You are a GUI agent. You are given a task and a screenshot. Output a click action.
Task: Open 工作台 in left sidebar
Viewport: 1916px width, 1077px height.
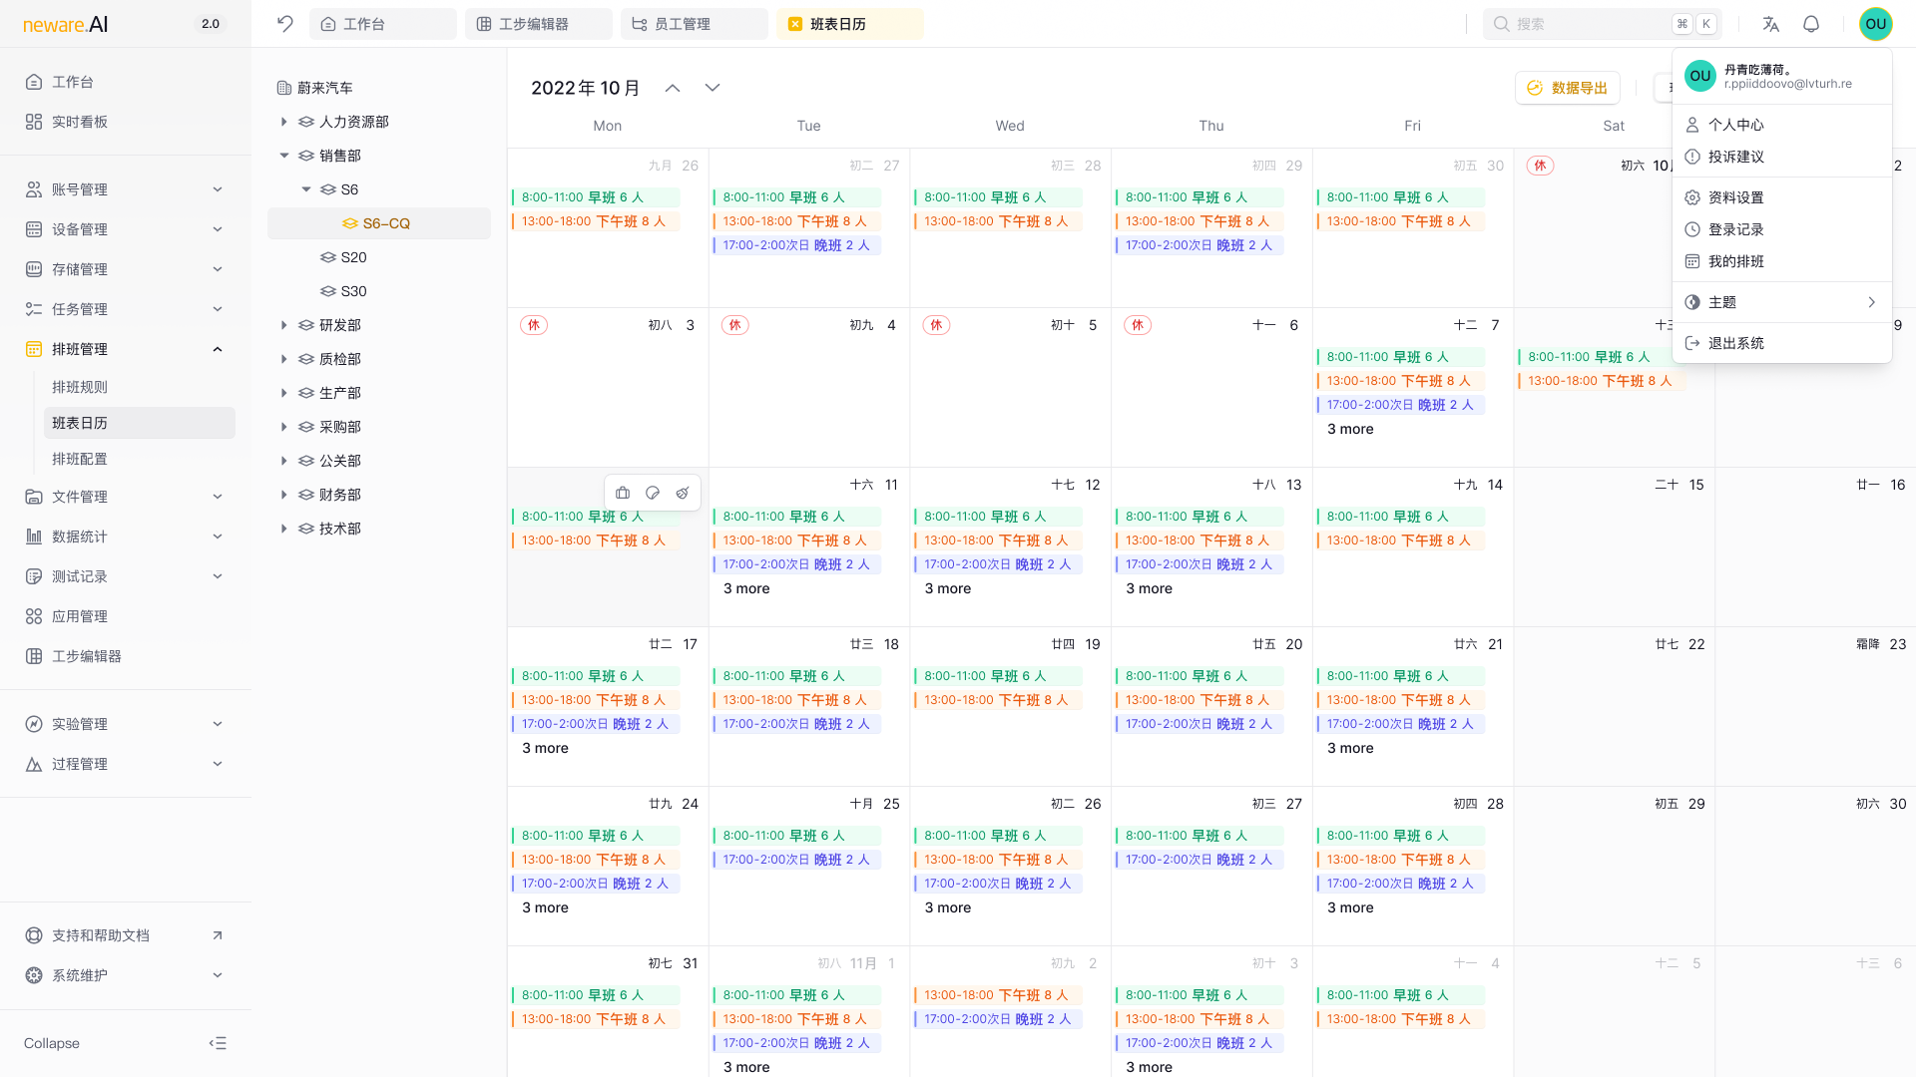pos(126,82)
